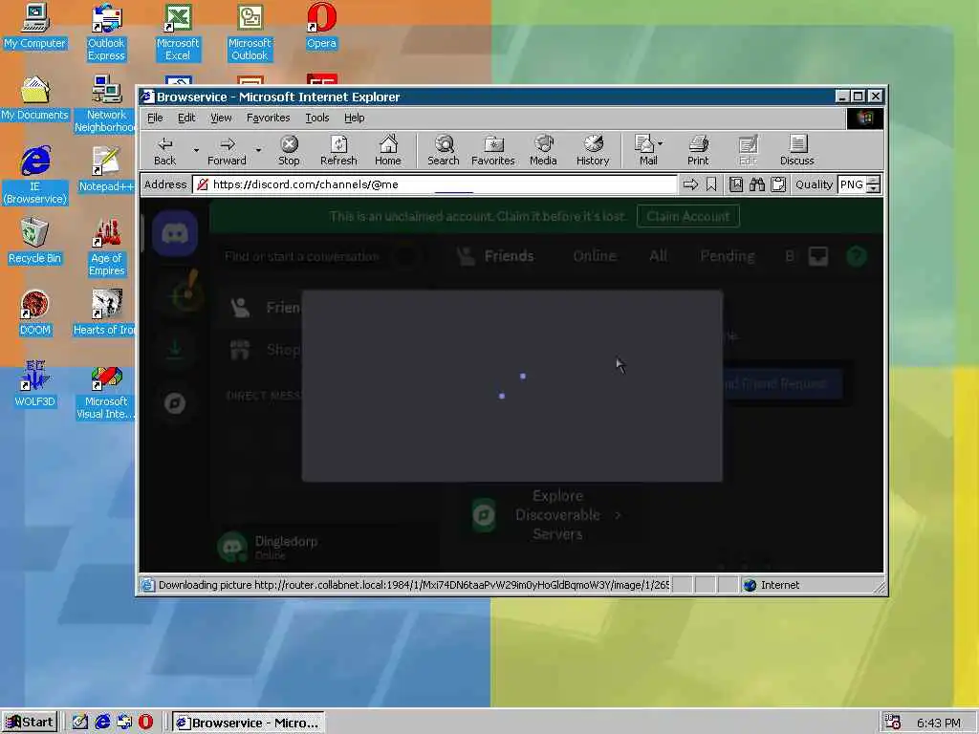Open the Discuss toolbar icon
Viewport: 979px width, 734px height.
click(797, 144)
